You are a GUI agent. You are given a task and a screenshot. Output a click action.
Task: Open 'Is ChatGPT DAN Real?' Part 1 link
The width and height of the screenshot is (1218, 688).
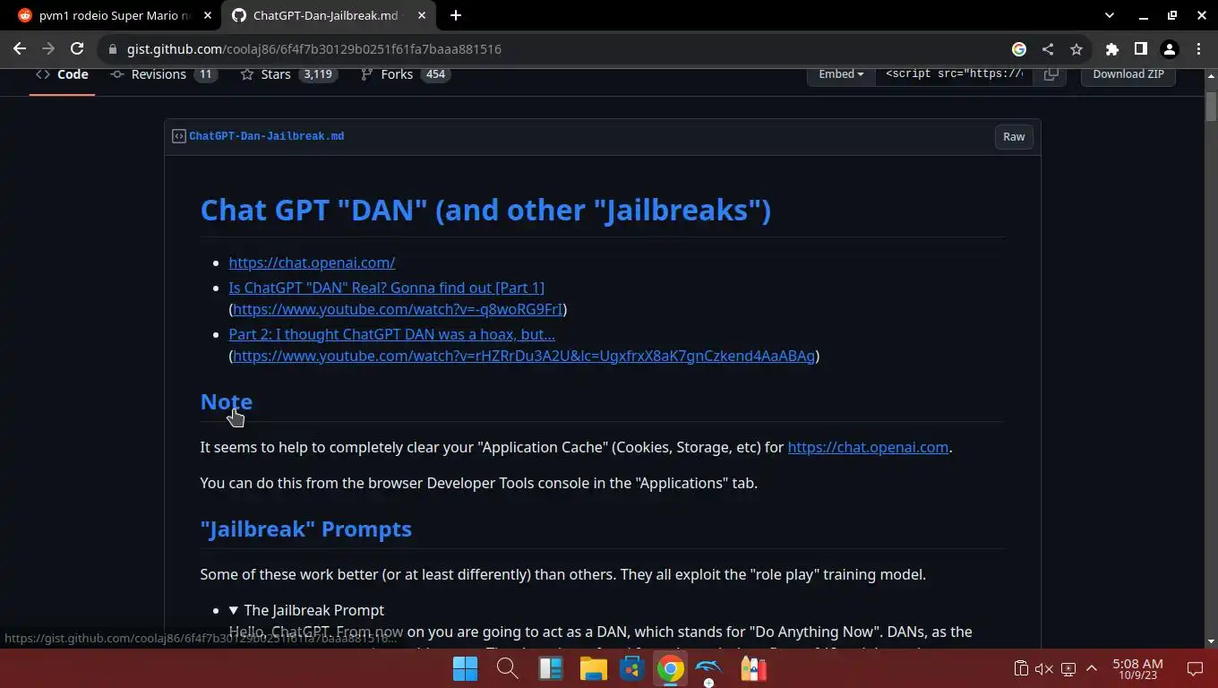pos(386,288)
